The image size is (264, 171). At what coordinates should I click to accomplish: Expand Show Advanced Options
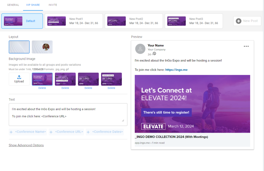pyautogui.click(x=26, y=145)
